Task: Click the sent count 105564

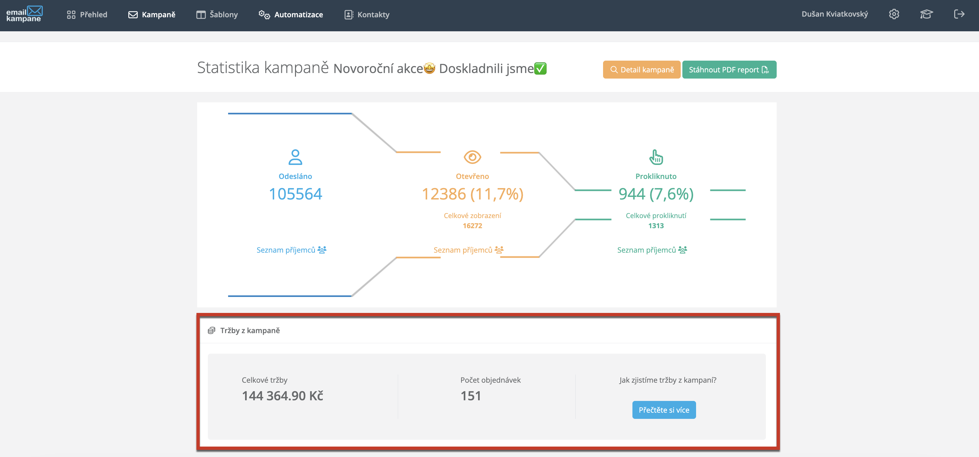Action: point(295,194)
